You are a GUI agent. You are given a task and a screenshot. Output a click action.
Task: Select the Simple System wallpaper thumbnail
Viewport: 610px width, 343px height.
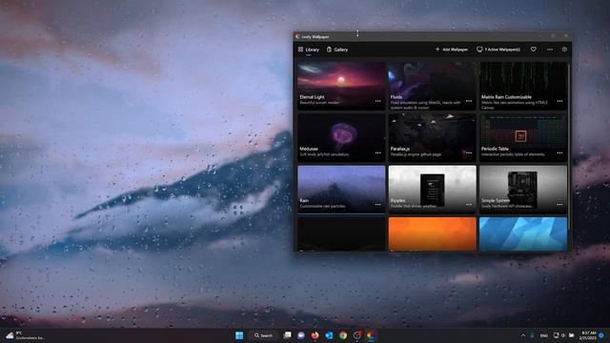click(523, 190)
